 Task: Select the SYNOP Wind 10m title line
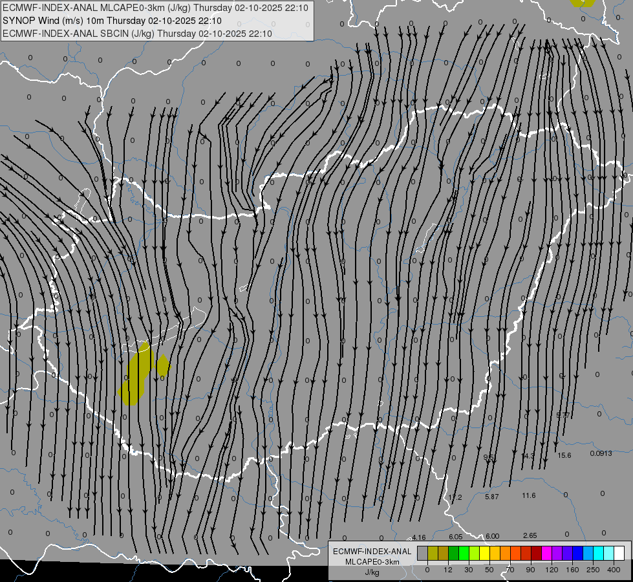click(x=112, y=21)
